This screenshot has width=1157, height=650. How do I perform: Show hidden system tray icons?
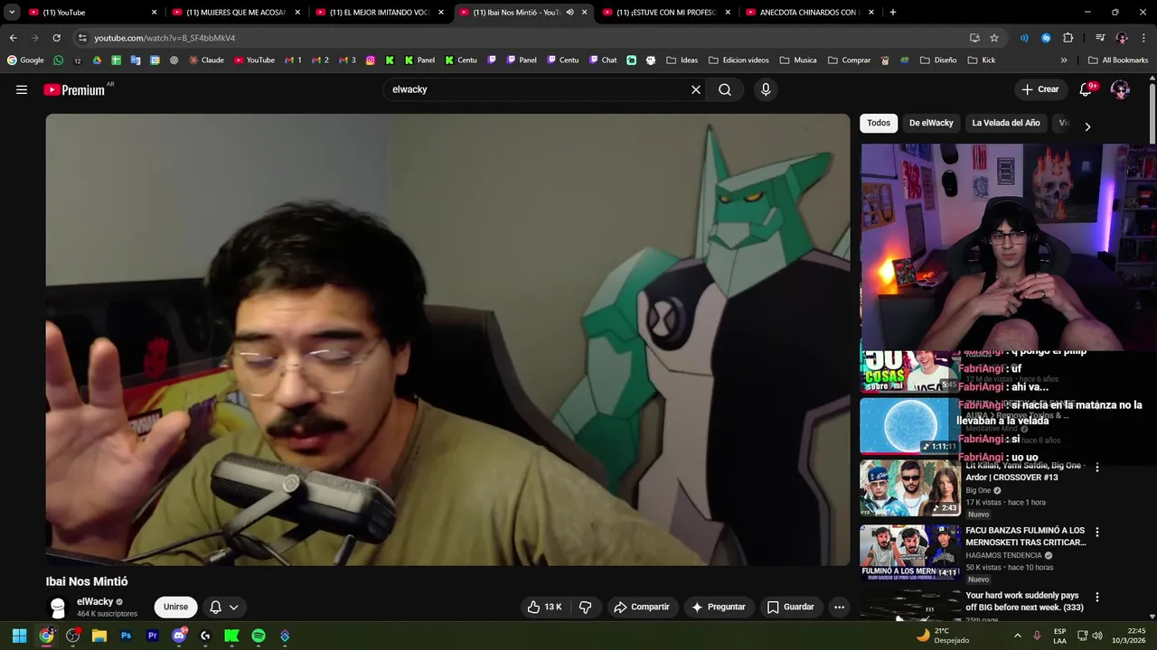(x=1017, y=636)
